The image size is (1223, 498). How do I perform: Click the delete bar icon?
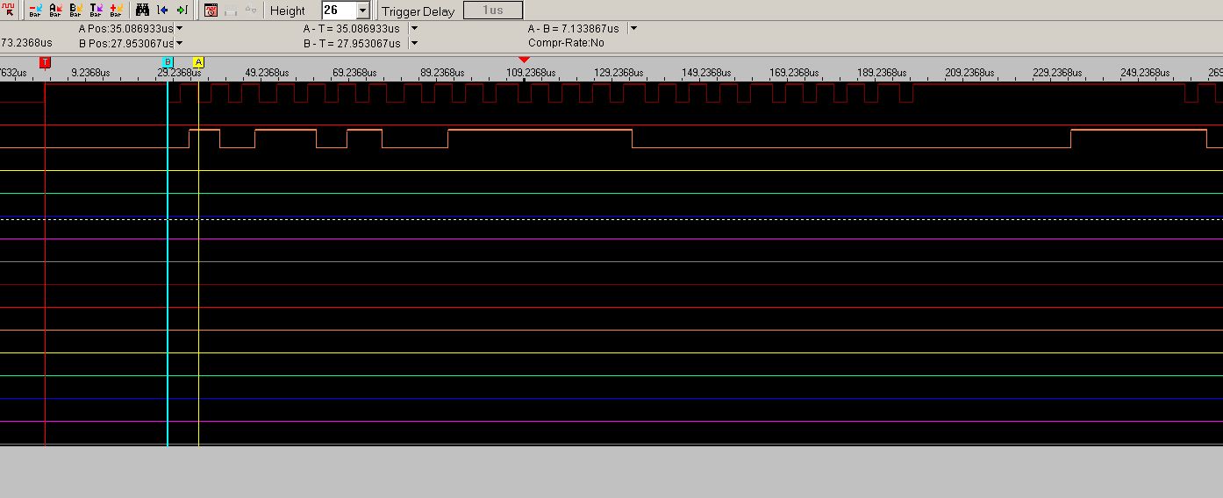(x=35, y=11)
